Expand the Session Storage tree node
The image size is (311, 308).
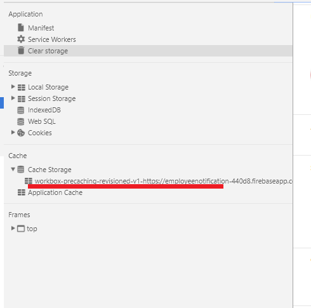13,98
